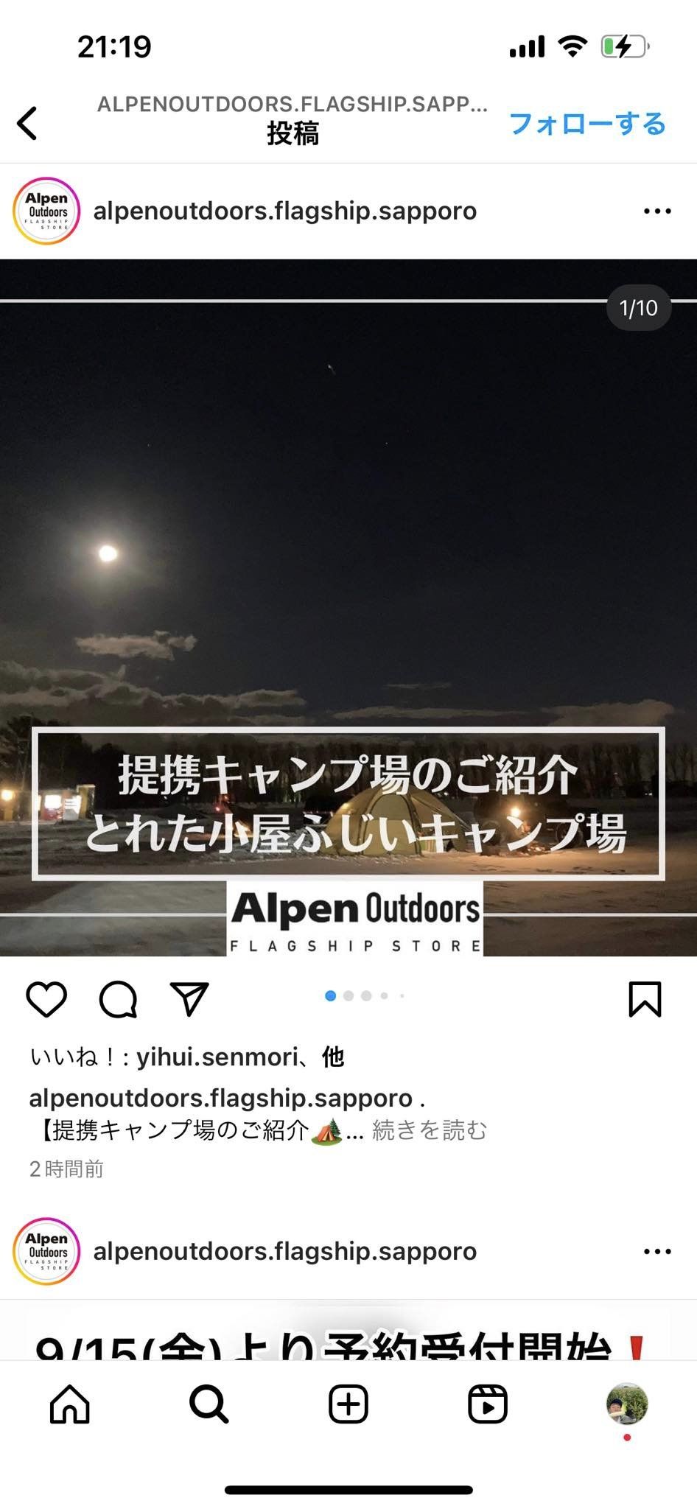The width and height of the screenshot is (697, 1509).
Task: Open the three-dot menu on the first post
Action: 657,211
